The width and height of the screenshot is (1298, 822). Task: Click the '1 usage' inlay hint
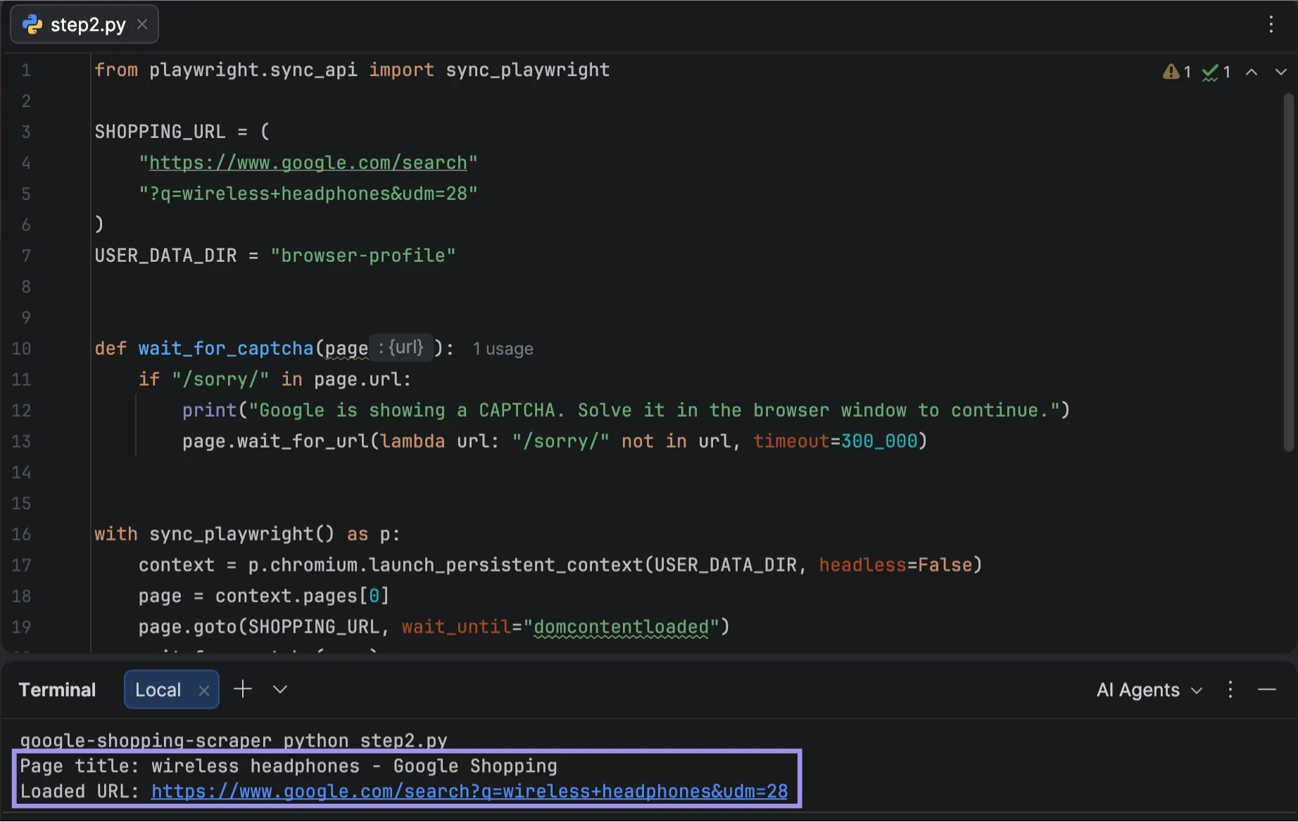coord(503,349)
